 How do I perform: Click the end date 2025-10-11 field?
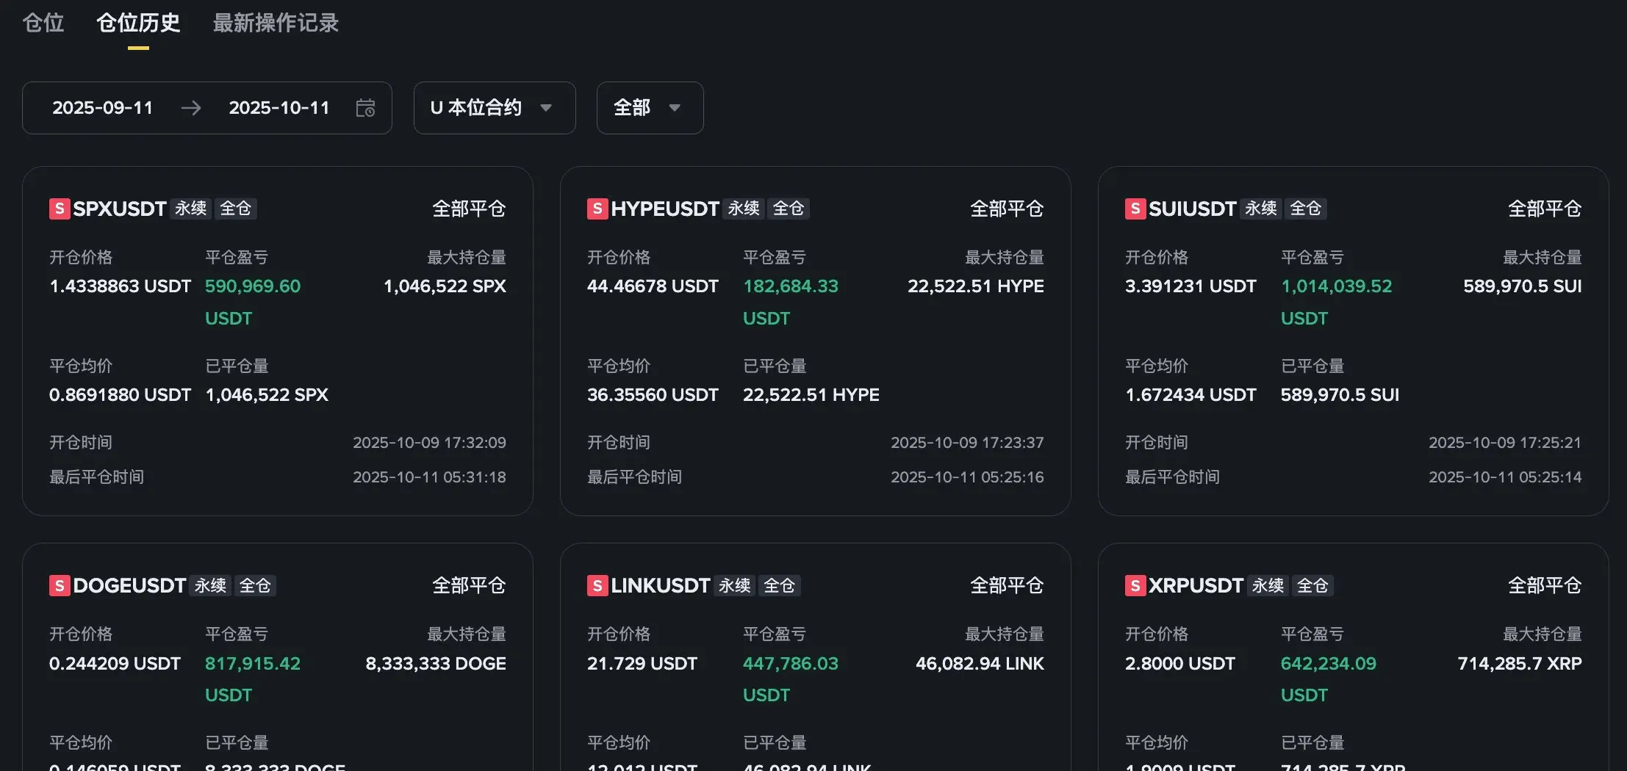[279, 108]
